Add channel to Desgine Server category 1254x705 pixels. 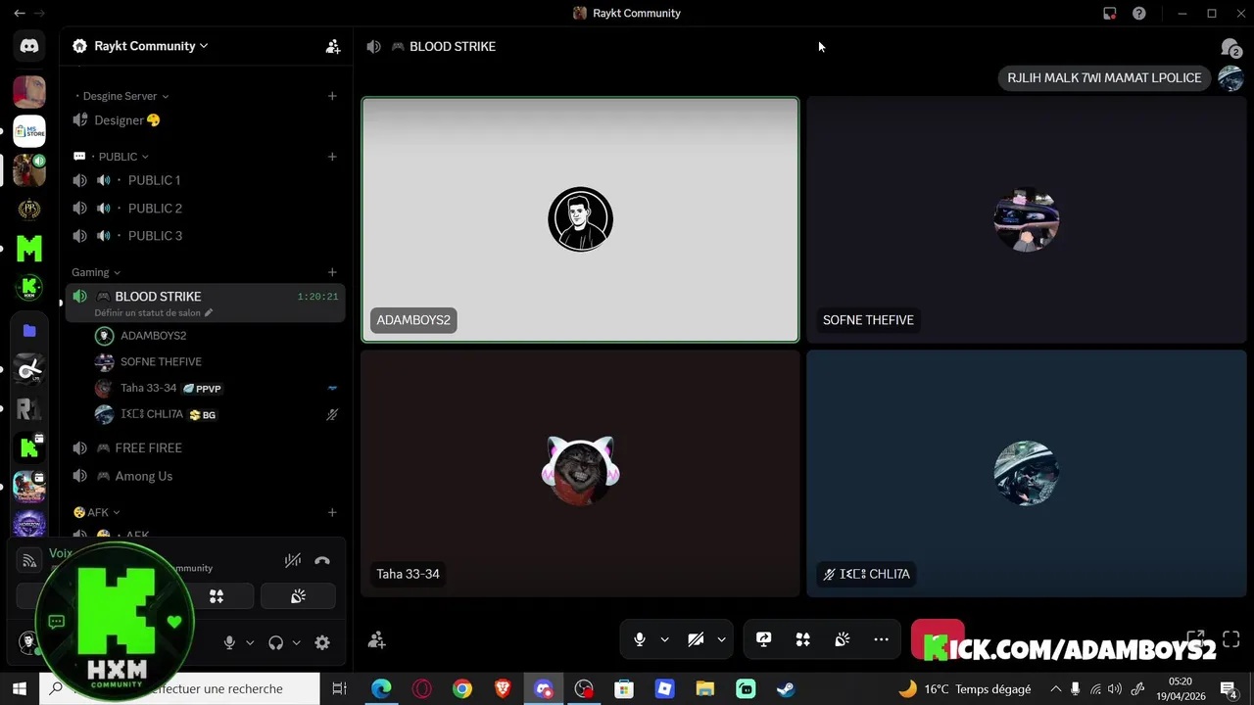pos(332,96)
